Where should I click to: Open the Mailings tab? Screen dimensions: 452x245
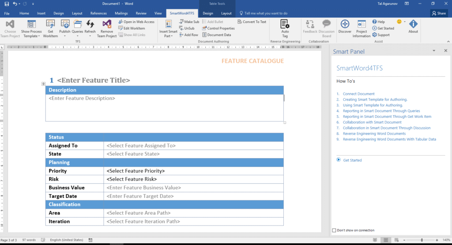pos(121,13)
